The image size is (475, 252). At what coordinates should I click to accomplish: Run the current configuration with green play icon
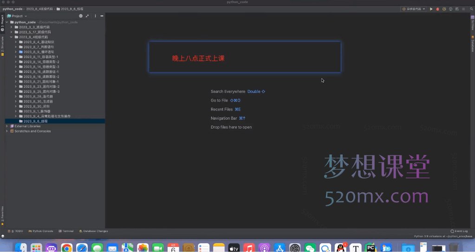pos(431,9)
